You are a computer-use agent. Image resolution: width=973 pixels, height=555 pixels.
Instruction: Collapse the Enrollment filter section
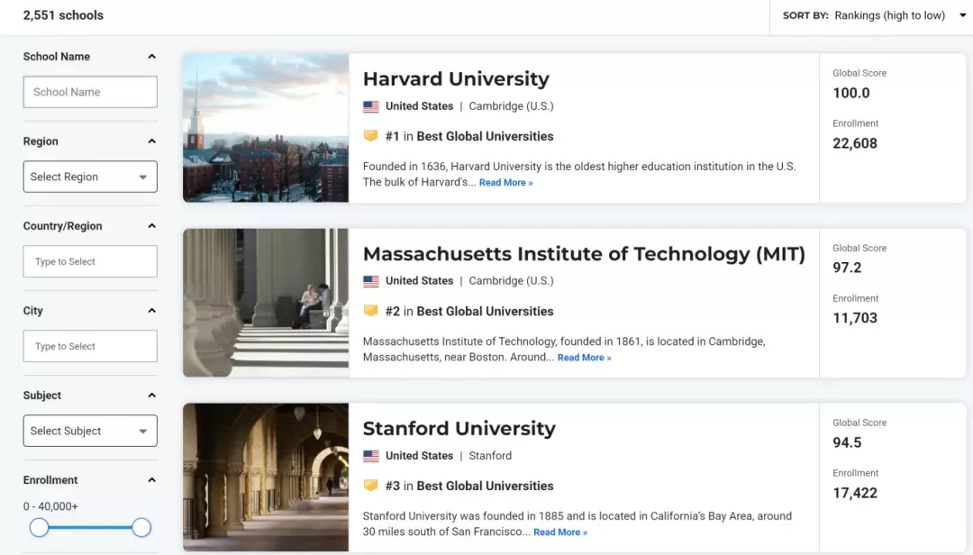click(152, 480)
